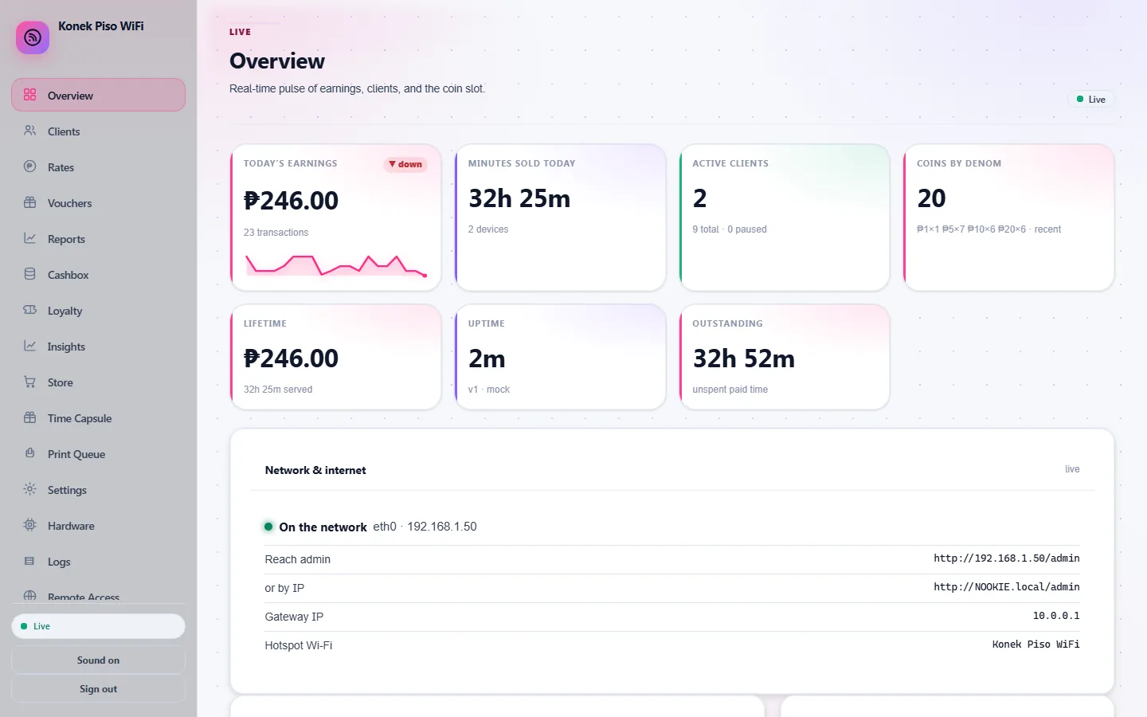Click the Cashbox database icon
The height and width of the screenshot is (717, 1147).
[x=30, y=274]
